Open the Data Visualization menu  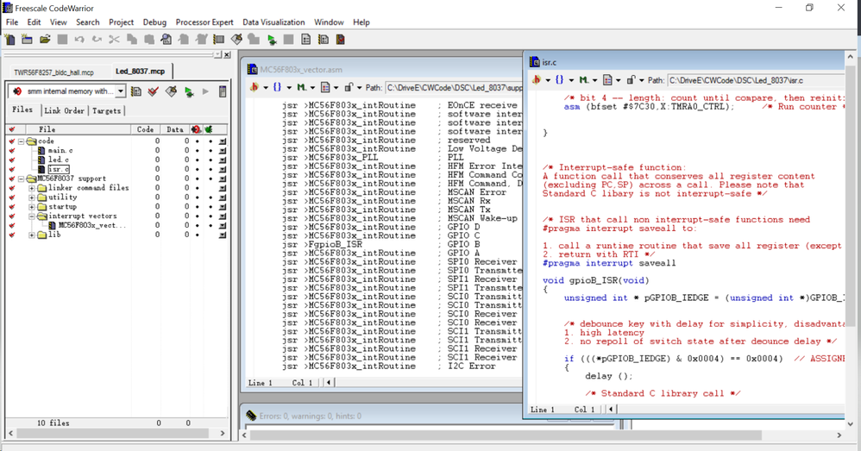pyautogui.click(x=273, y=22)
